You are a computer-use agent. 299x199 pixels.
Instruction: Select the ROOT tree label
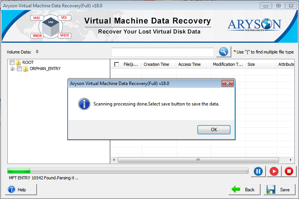tap(28, 63)
